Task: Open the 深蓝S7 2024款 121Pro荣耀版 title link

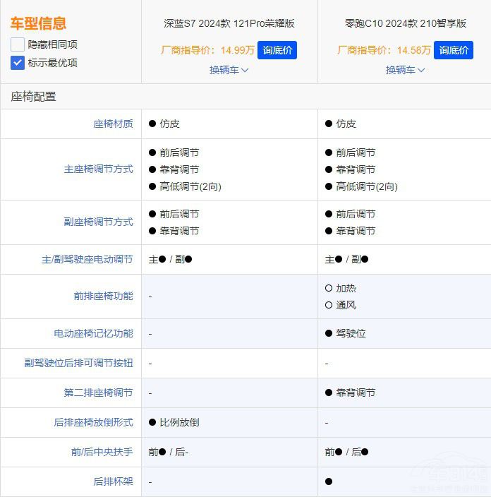Action: pos(229,23)
